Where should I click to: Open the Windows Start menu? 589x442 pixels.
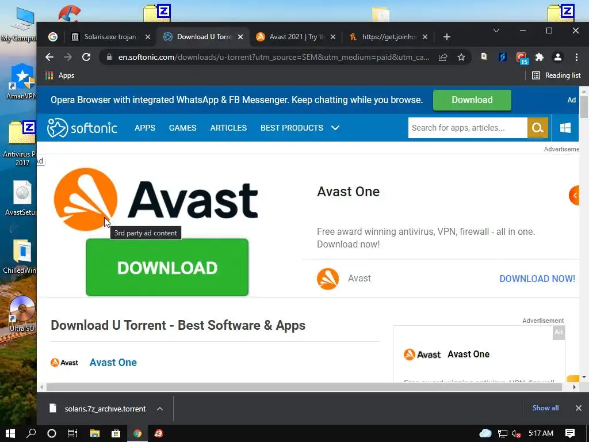coord(10,433)
